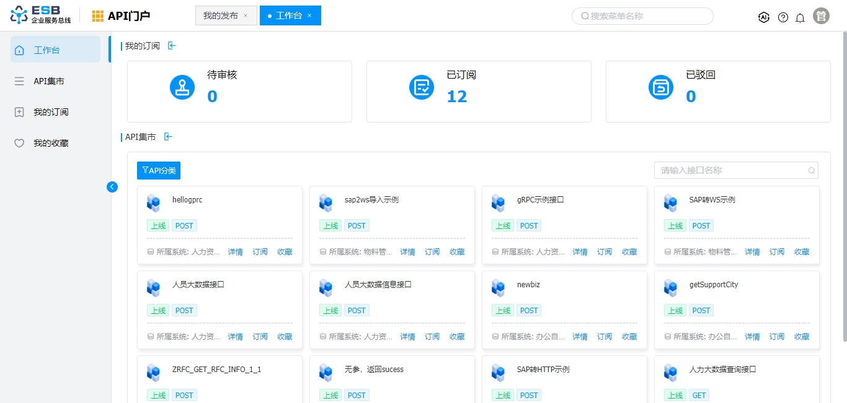847x403 pixels.
Task: Click the jump icon beside 我的订阅 heading
Action: 172,46
